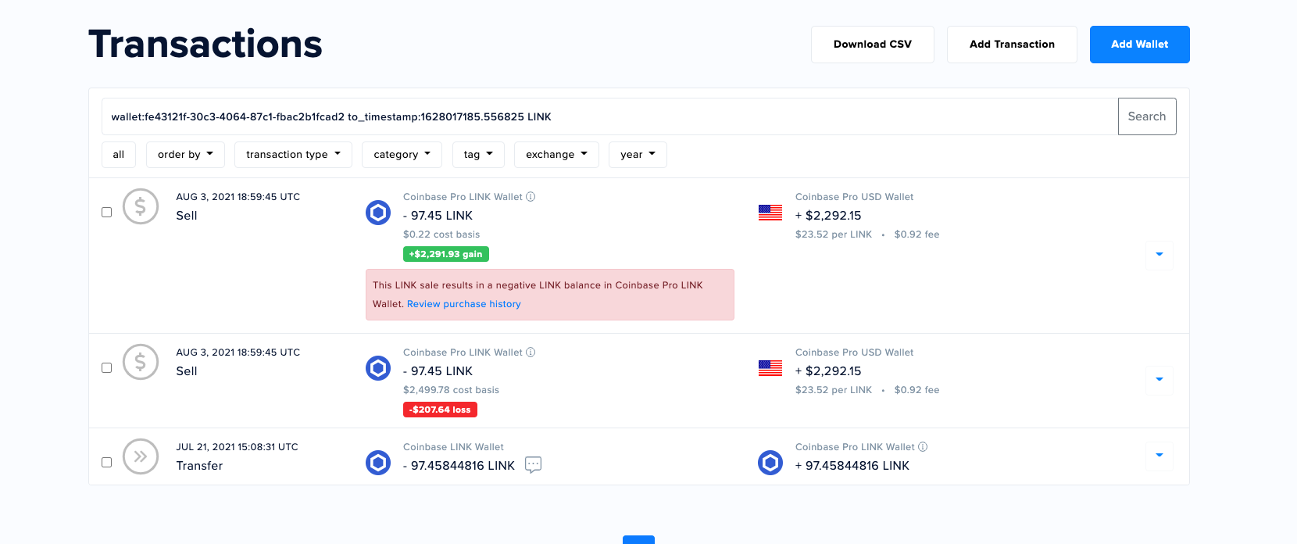
Task: Click the dollar Sell icon in the loss row
Action: 141,362
